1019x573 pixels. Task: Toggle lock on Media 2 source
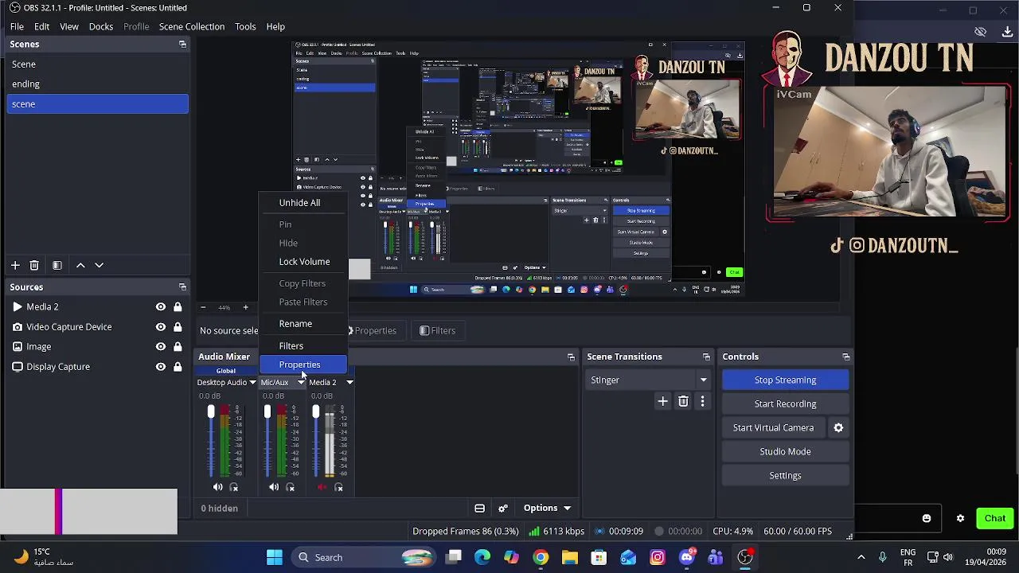tap(178, 307)
